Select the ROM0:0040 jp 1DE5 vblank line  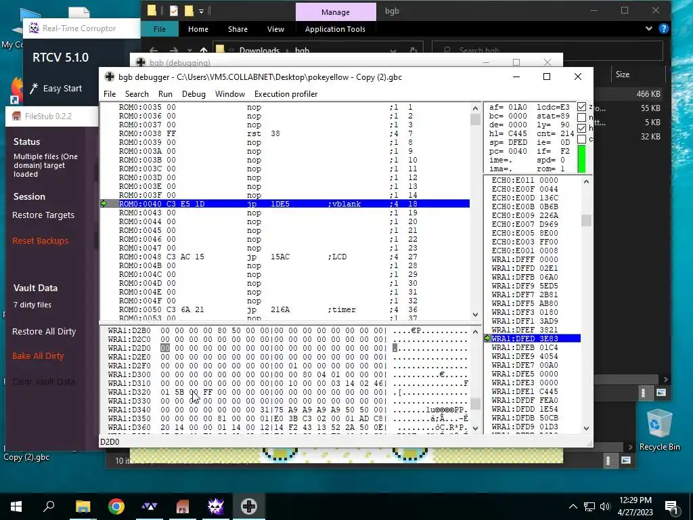coord(285,204)
